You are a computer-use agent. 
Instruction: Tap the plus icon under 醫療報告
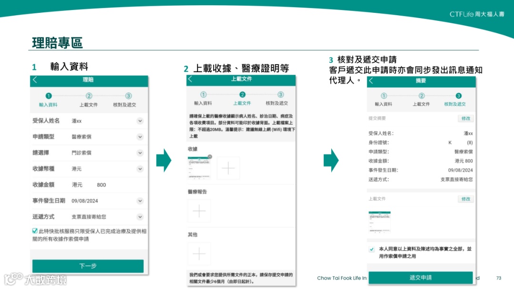tap(198, 211)
